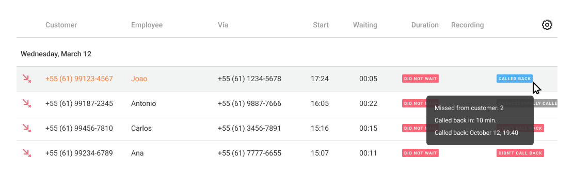
Task: Sort by the Customer column header
Action: 61,25
